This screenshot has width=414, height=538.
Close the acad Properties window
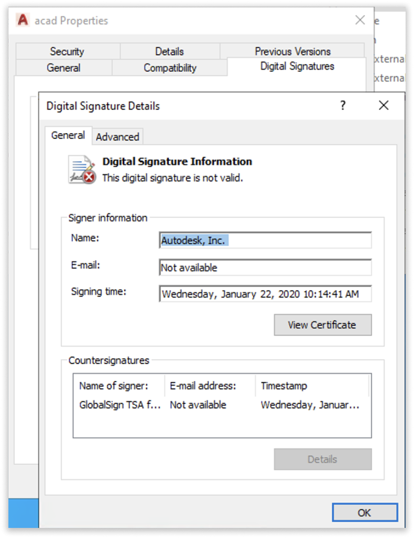tap(360, 20)
